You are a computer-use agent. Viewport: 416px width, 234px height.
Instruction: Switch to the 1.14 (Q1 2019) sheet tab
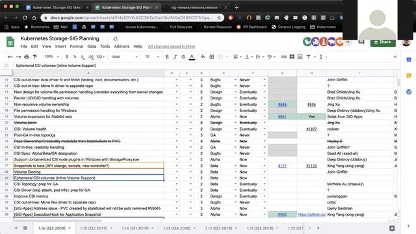point(138,228)
